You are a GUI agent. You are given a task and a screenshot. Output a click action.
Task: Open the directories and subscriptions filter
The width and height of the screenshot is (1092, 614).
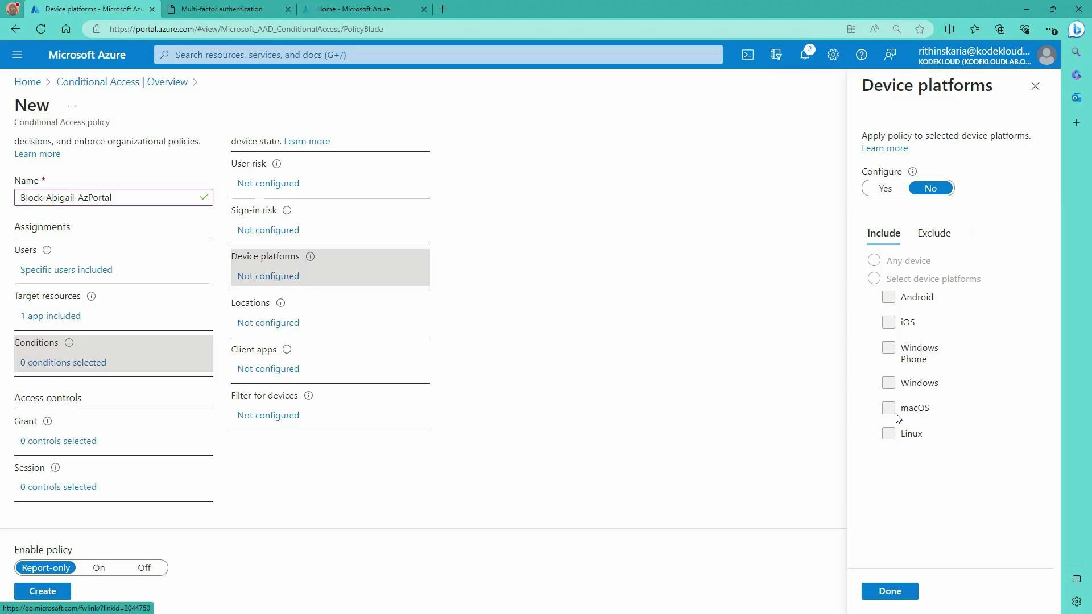coord(776,54)
